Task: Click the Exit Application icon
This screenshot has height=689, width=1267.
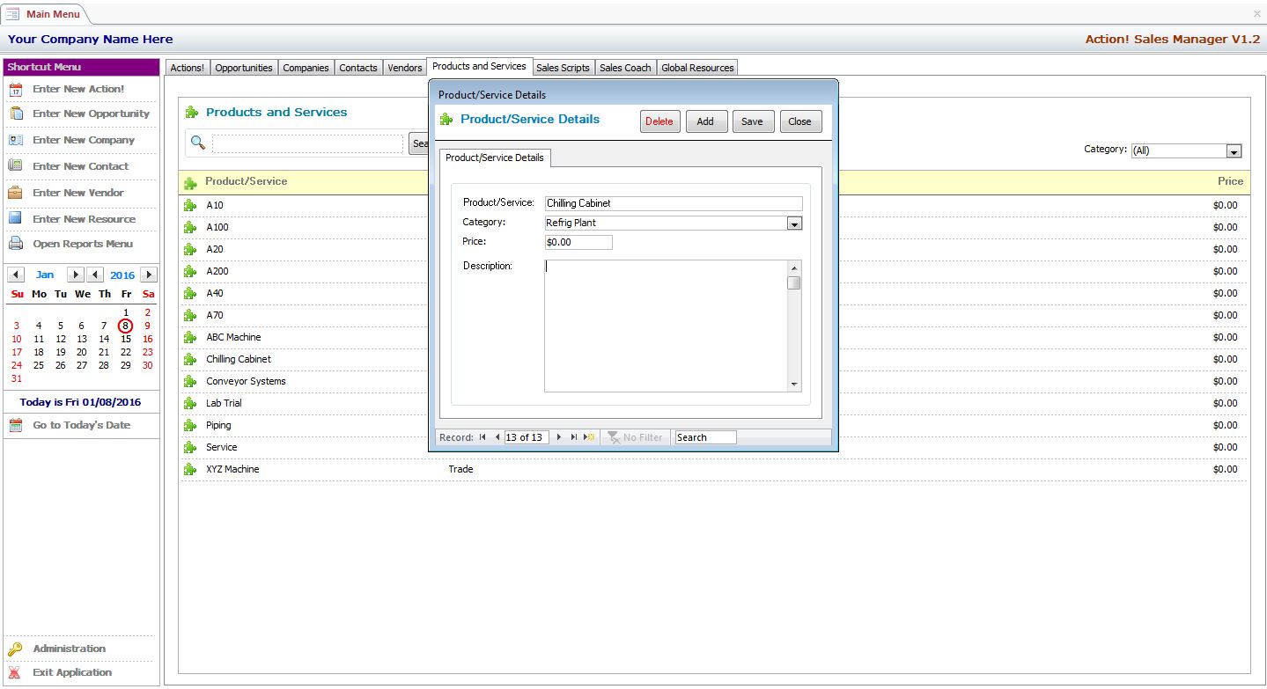Action: [15, 672]
